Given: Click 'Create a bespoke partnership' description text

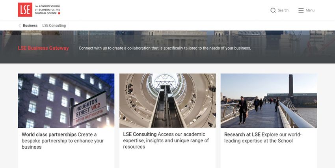Looking at the screenshot, I should tap(63, 141).
